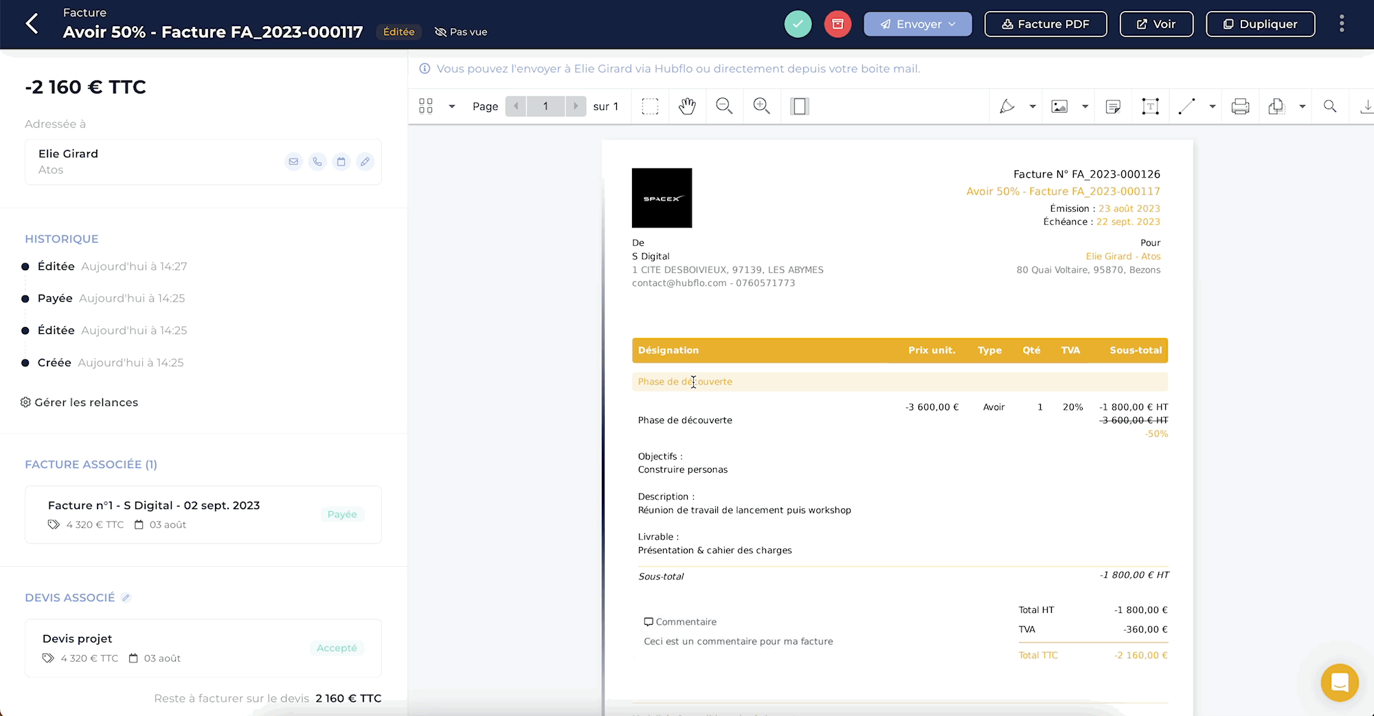The image size is (1374, 716).
Task: Select the text box tool
Action: pyautogui.click(x=1150, y=107)
